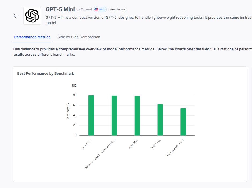Click the OpenAI logo thumbnail
The height and width of the screenshot is (188, 252).
32,16
